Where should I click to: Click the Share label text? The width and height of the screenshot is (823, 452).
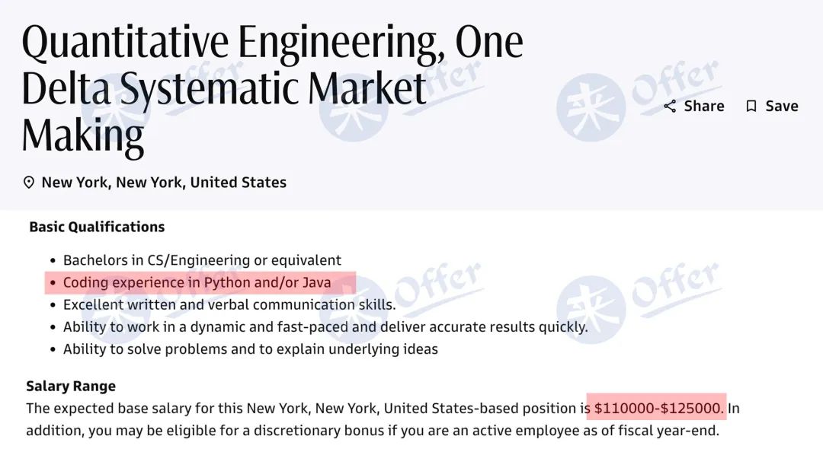tap(704, 107)
